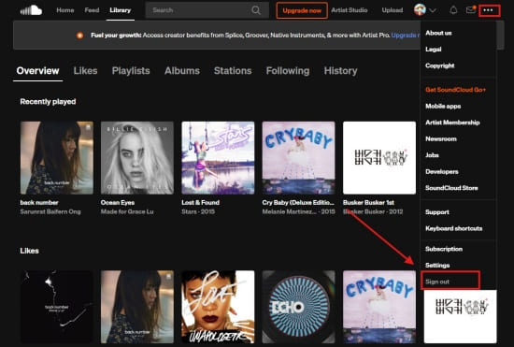
Task: Click Sign out in the menu
Action: pos(437,282)
